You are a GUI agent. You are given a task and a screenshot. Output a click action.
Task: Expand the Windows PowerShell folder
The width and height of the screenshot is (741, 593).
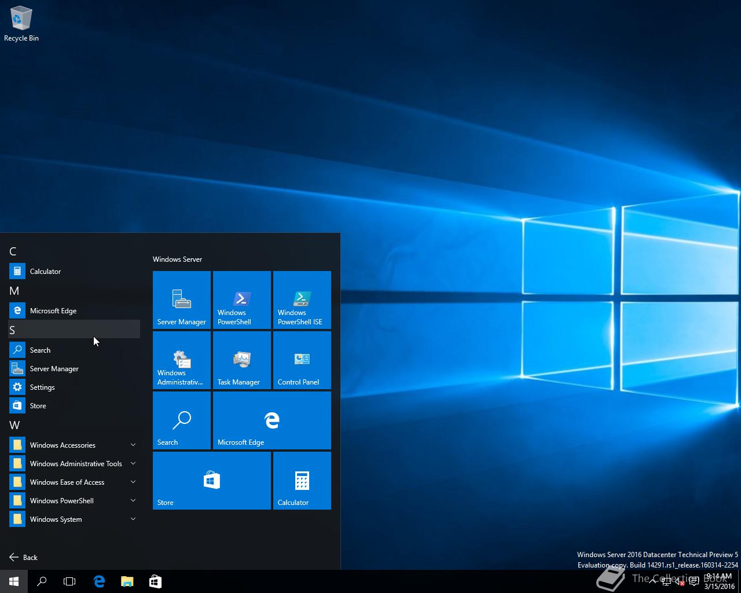pos(74,500)
